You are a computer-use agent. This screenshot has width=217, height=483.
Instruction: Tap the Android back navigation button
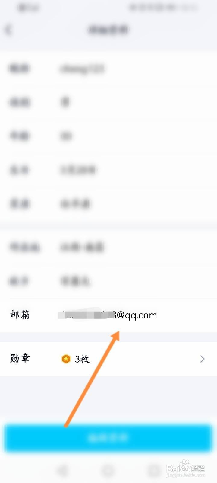(62, 470)
